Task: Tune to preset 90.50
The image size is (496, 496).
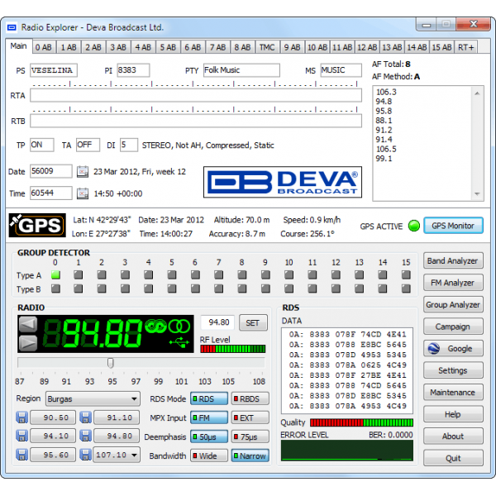Action: (53, 417)
